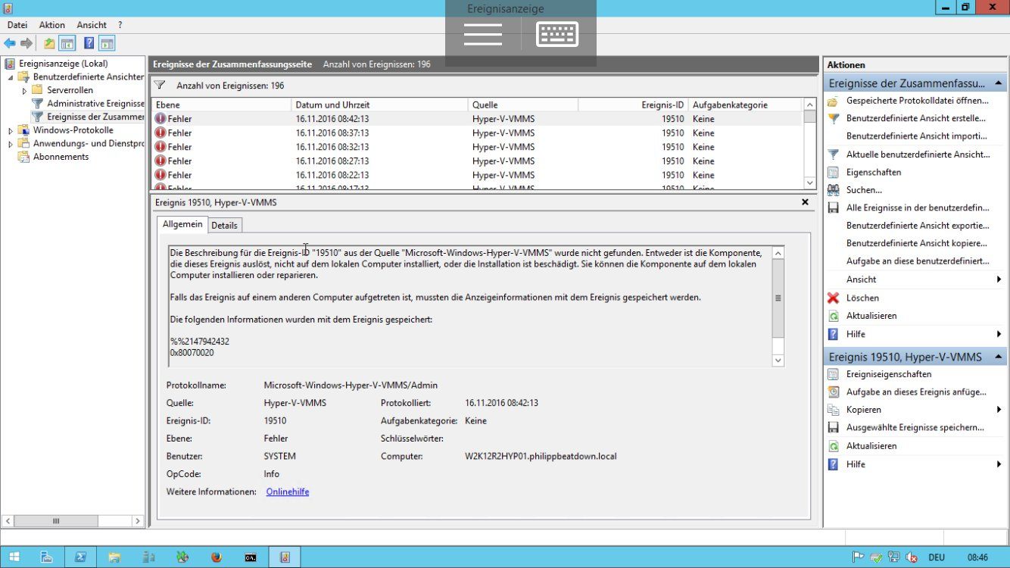Expand the Windows-Protokolle node
This screenshot has height=568, width=1010.
[11, 130]
